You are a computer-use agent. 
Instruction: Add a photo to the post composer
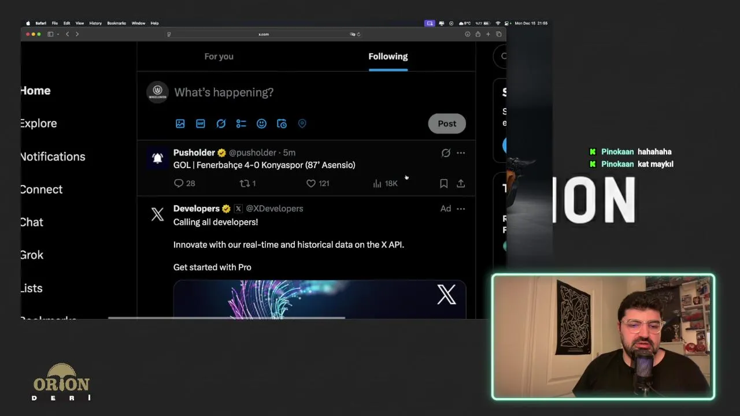[180, 124]
